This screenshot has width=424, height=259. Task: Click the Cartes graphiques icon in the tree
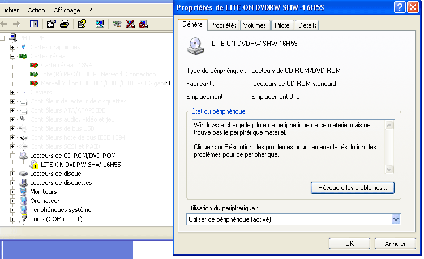tap(24, 47)
